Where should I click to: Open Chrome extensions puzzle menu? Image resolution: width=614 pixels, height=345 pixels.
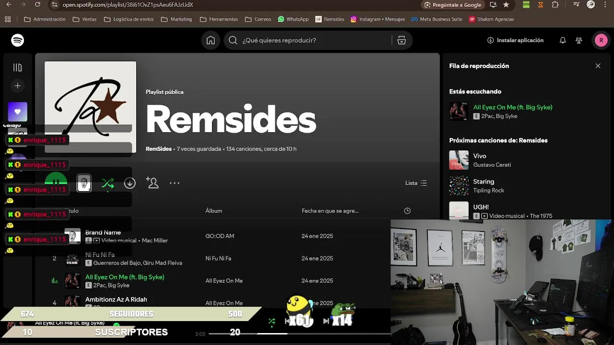(555, 5)
